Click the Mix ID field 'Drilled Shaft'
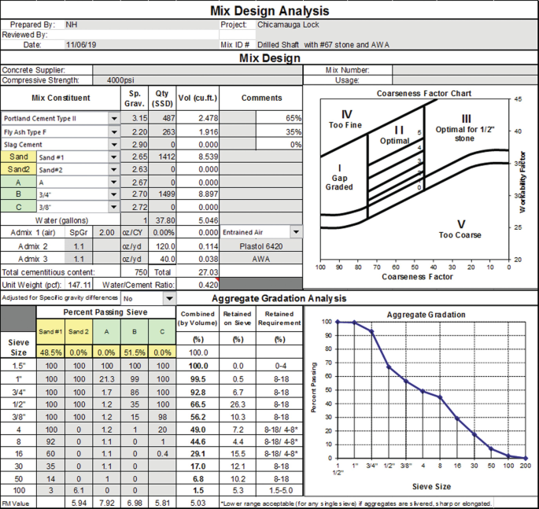 [x=397, y=45]
